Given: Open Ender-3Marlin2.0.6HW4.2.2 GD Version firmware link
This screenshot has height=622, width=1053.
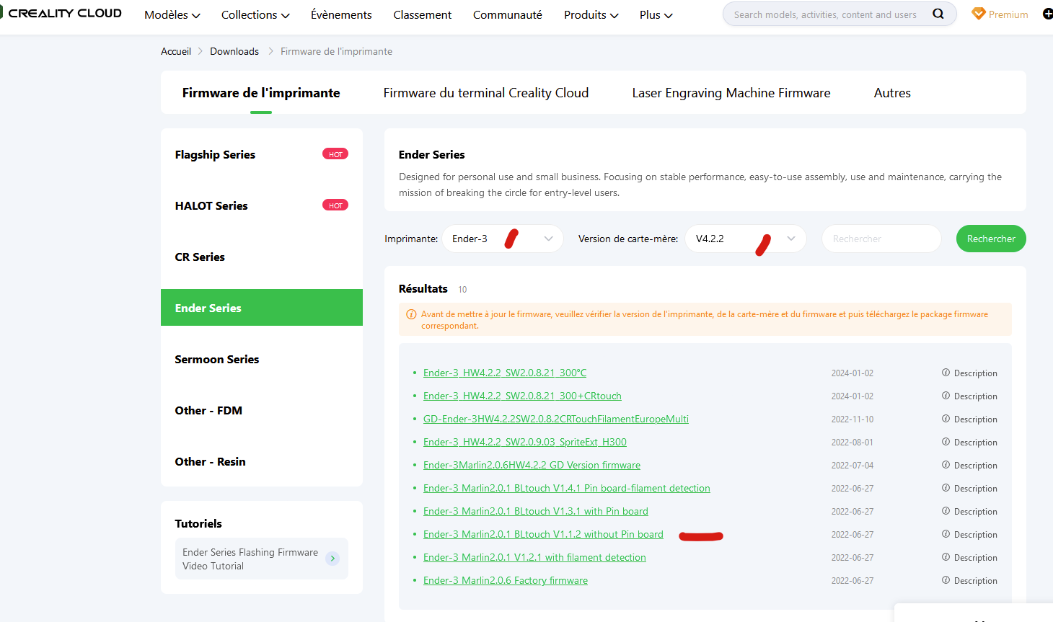Looking at the screenshot, I should pos(532,465).
